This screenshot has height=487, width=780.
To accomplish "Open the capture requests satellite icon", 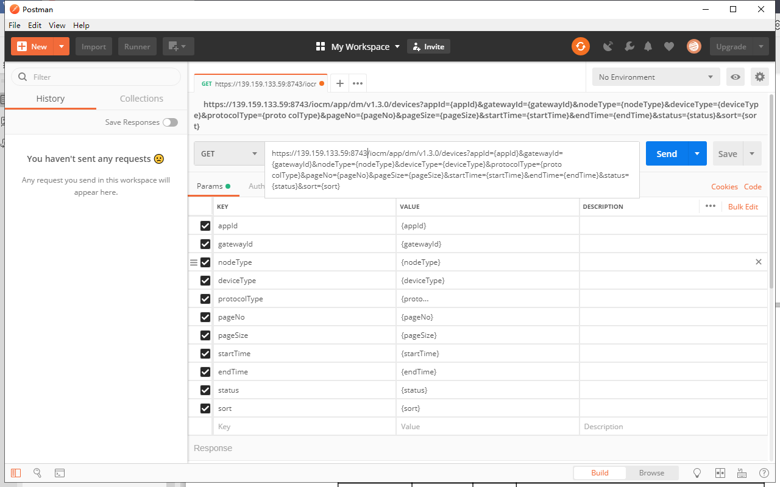I will 608,46.
